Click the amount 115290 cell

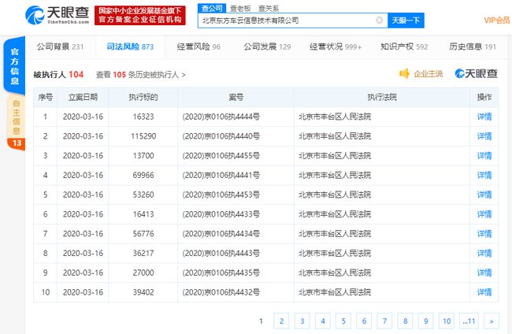143,136
